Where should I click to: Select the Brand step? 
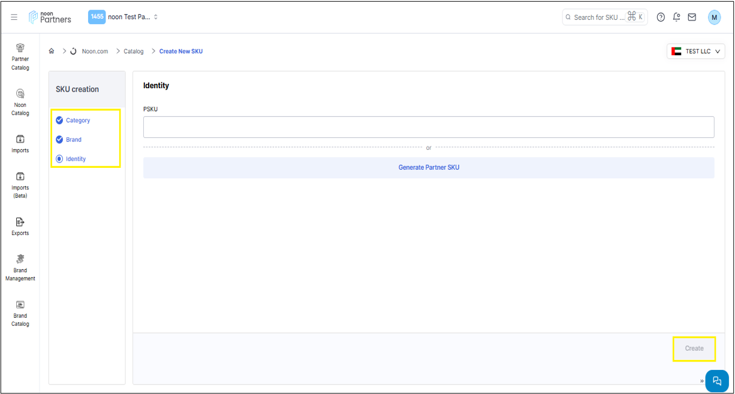click(73, 140)
